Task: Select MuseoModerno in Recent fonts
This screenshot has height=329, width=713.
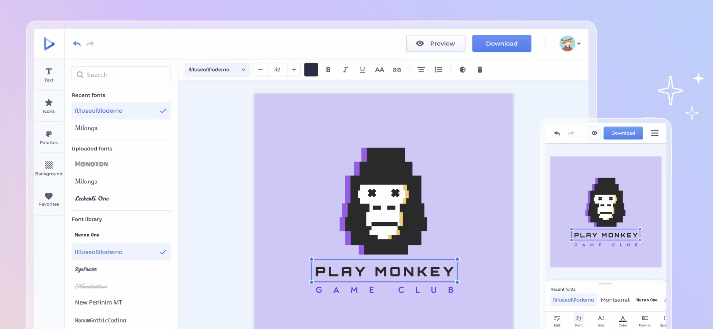Action: tap(121, 111)
